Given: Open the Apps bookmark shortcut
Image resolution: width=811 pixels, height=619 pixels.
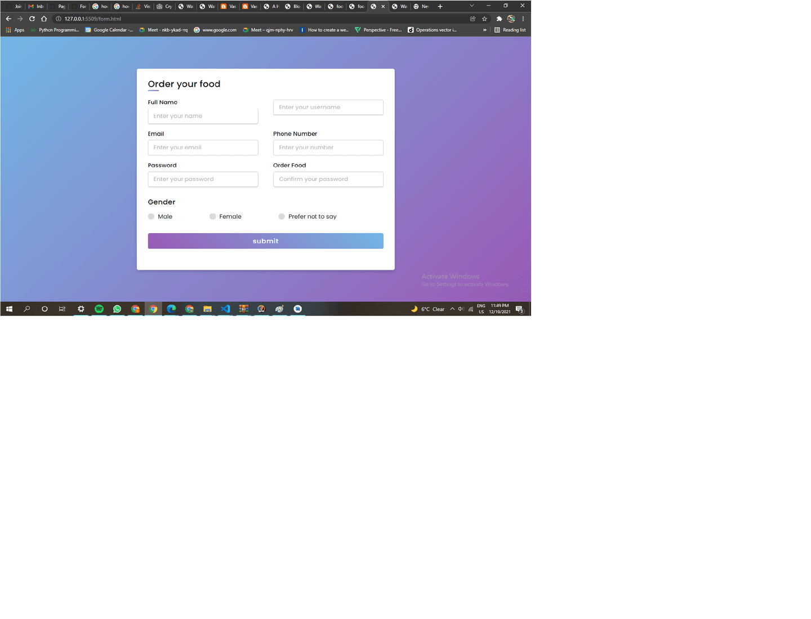Looking at the screenshot, I should (x=15, y=30).
